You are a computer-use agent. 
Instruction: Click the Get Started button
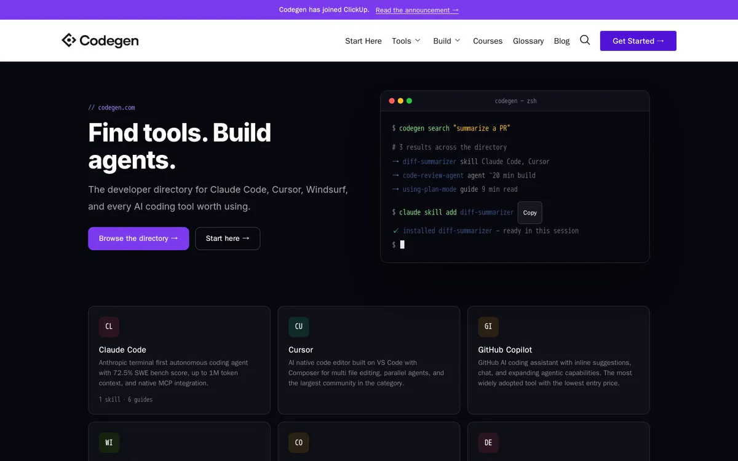(x=638, y=41)
